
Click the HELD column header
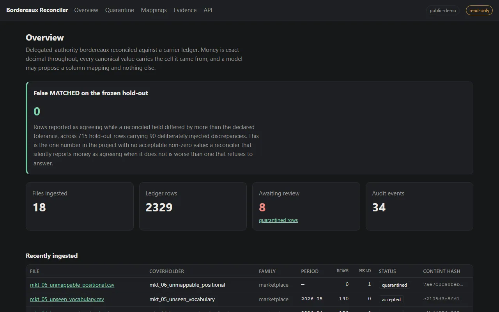[365, 271]
